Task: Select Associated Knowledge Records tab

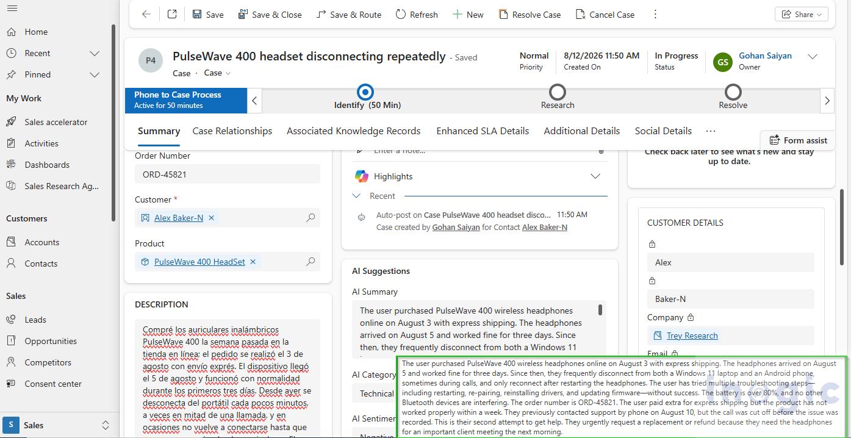Action: coord(354,131)
